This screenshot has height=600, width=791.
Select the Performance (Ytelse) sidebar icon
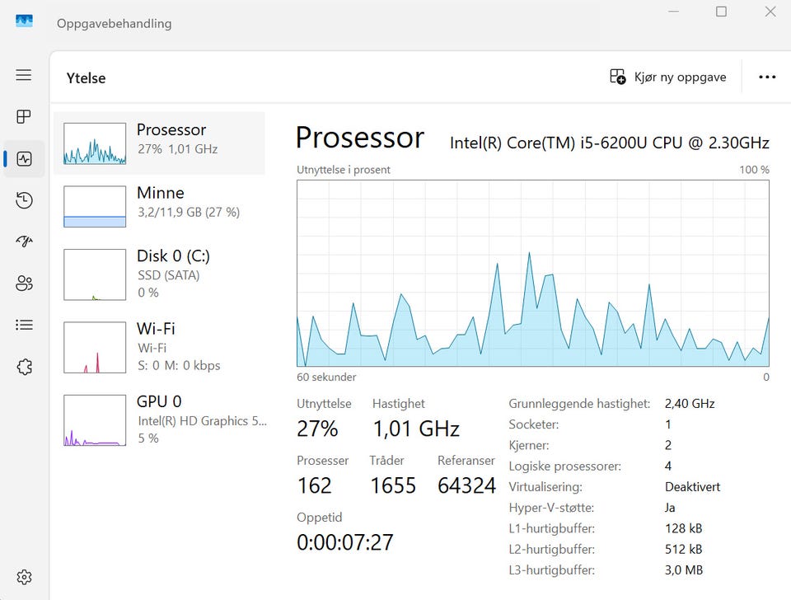(24, 159)
